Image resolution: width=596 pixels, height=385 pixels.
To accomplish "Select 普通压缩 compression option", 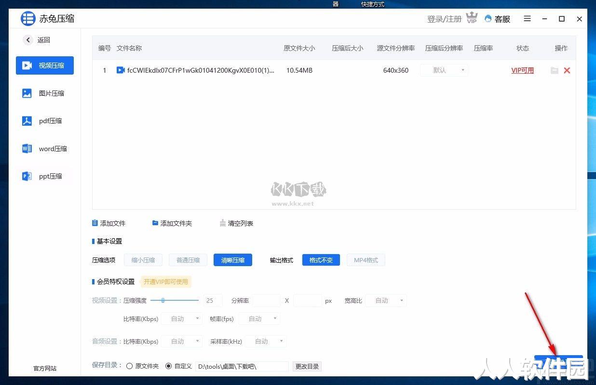I will [x=188, y=260].
